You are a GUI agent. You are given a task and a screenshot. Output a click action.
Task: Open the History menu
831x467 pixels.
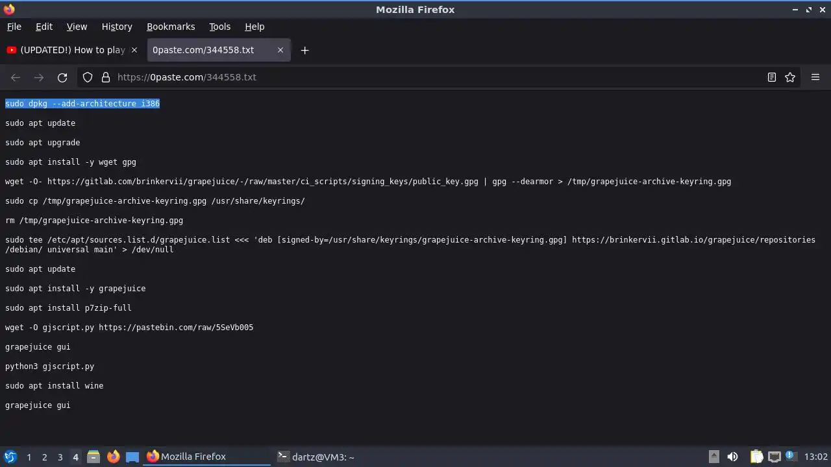pyautogui.click(x=117, y=27)
